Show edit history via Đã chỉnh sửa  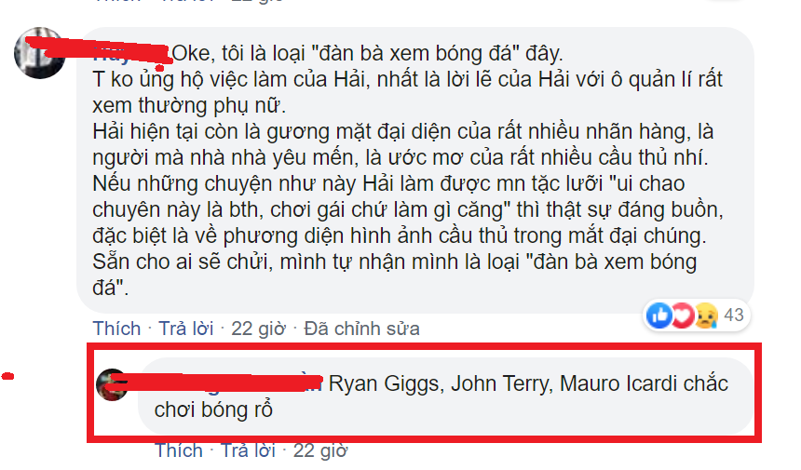coord(361,329)
